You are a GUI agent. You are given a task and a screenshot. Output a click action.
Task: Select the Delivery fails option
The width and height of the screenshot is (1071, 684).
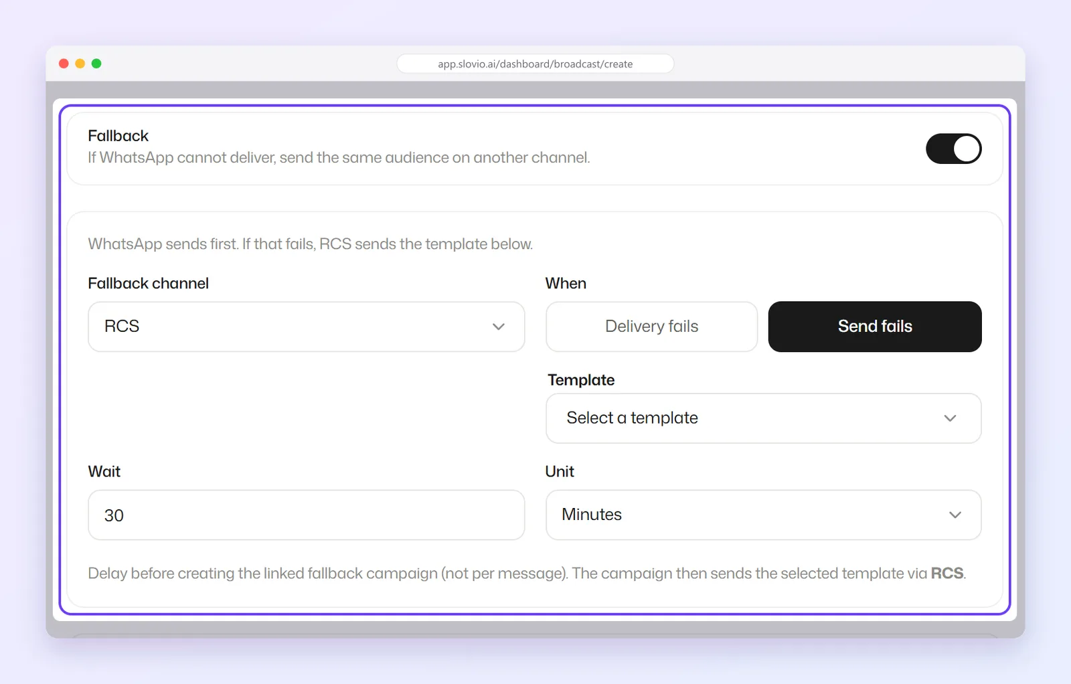[651, 327]
